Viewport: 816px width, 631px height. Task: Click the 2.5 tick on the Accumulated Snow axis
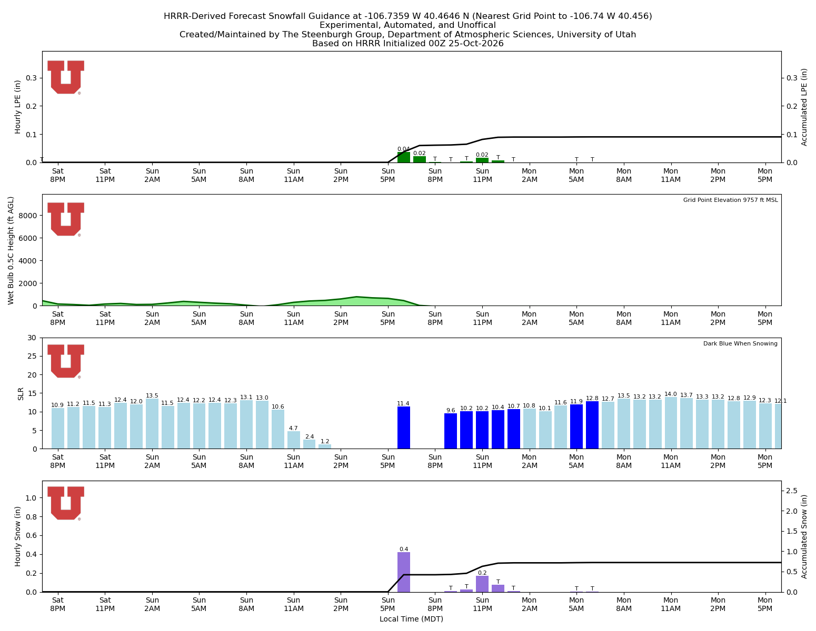[x=792, y=491]
